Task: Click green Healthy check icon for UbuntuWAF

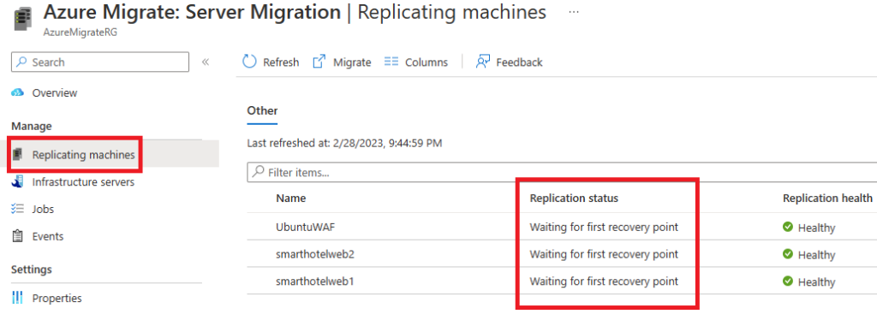Action: click(x=788, y=227)
